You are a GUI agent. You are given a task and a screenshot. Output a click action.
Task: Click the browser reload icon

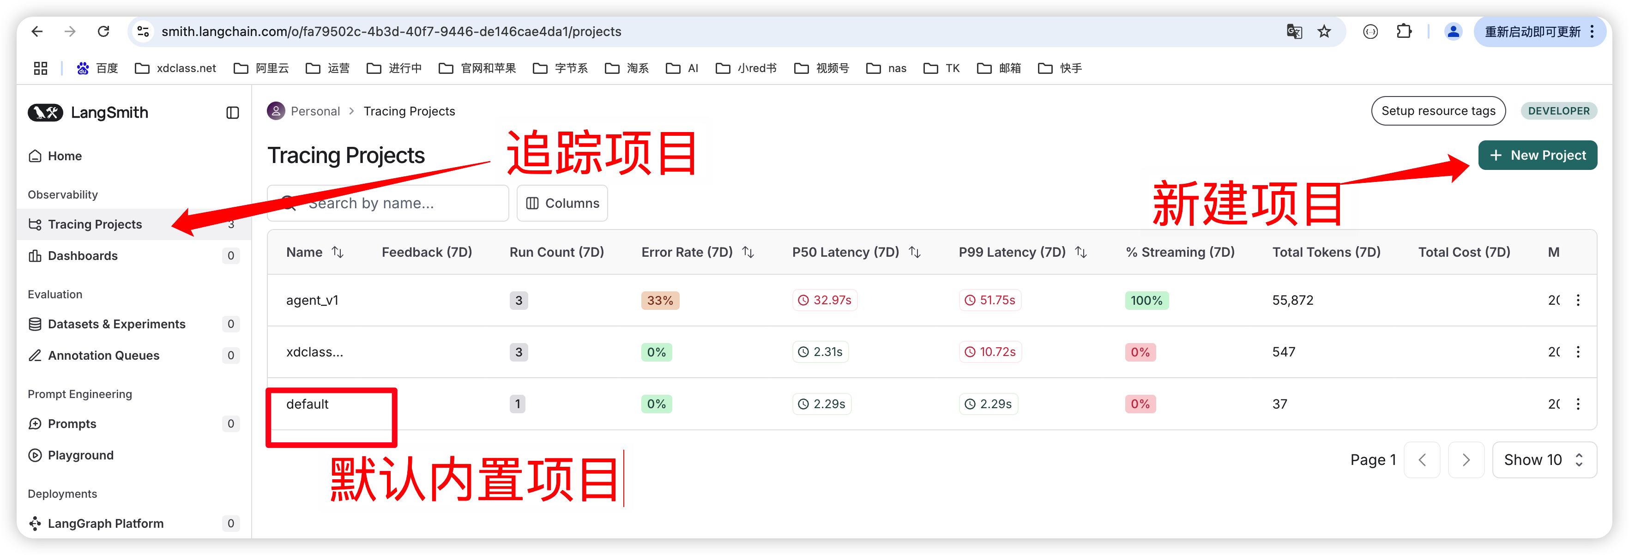pyautogui.click(x=103, y=31)
